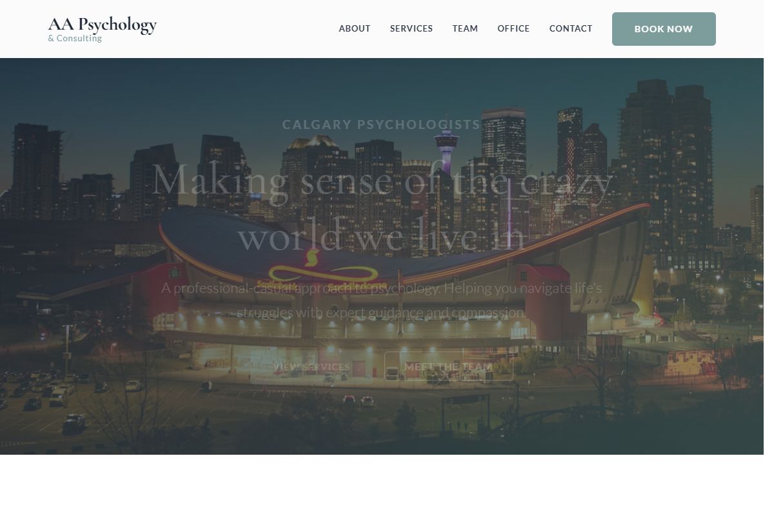Click the 'professional-casual approach' paragraph line

point(382,288)
